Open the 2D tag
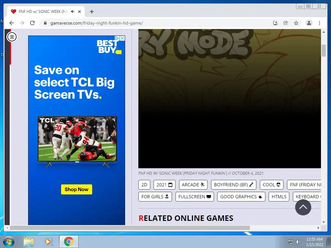Image resolution: width=331 pixels, height=248 pixels. click(144, 185)
